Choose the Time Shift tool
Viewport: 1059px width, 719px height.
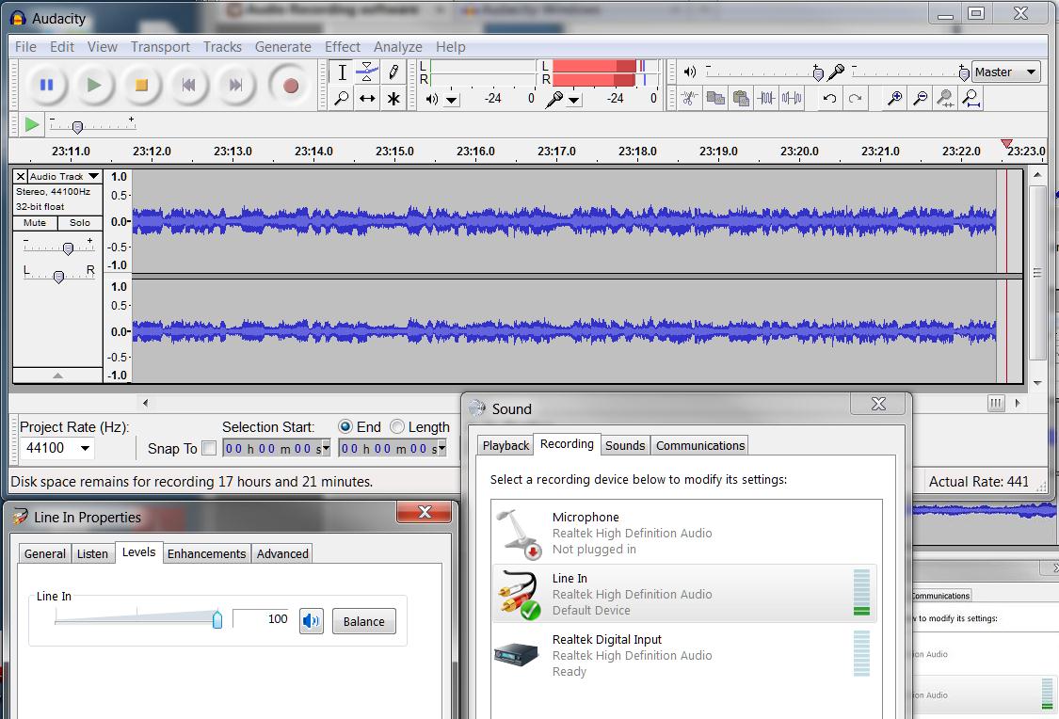click(367, 98)
